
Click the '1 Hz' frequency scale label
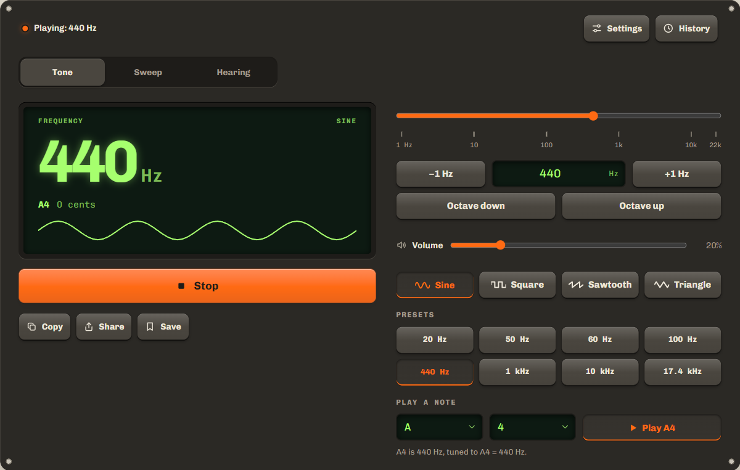[x=404, y=145]
